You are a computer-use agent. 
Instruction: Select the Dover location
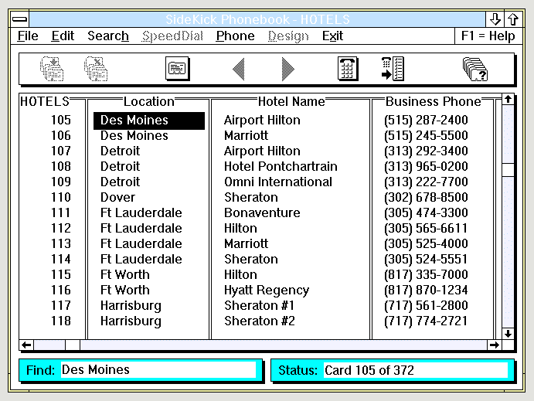pyautogui.click(x=117, y=198)
